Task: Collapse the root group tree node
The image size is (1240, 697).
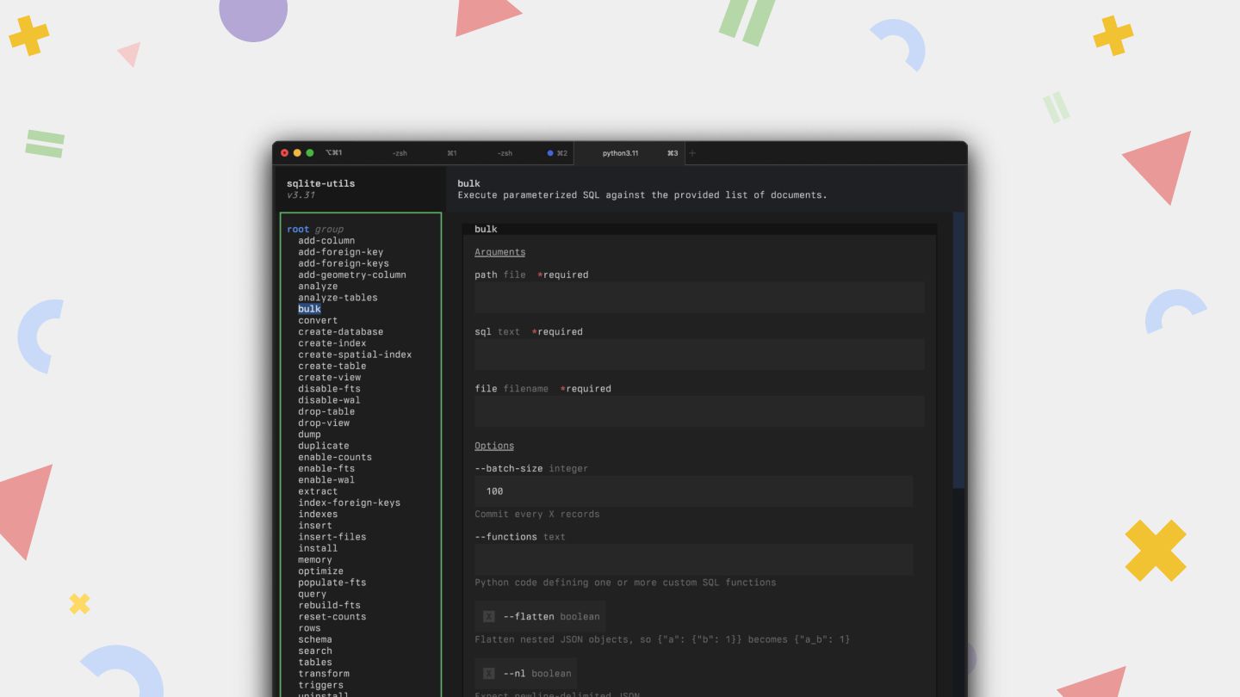Action: (298, 229)
